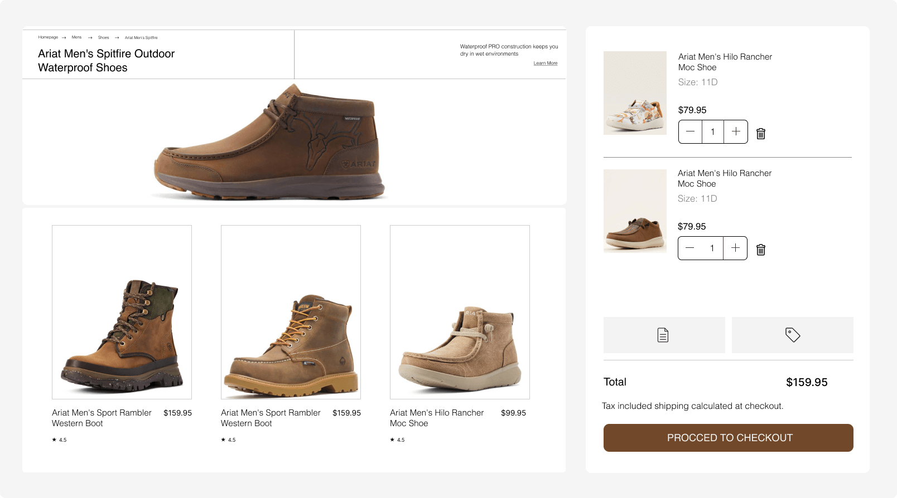Screen dimensions: 897x498
Task: Click Proceed to Checkout button
Action: point(729,438)
